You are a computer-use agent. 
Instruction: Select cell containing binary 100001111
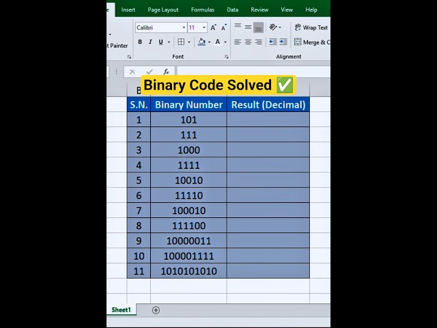pyautogui.click(x=188, y=256)
